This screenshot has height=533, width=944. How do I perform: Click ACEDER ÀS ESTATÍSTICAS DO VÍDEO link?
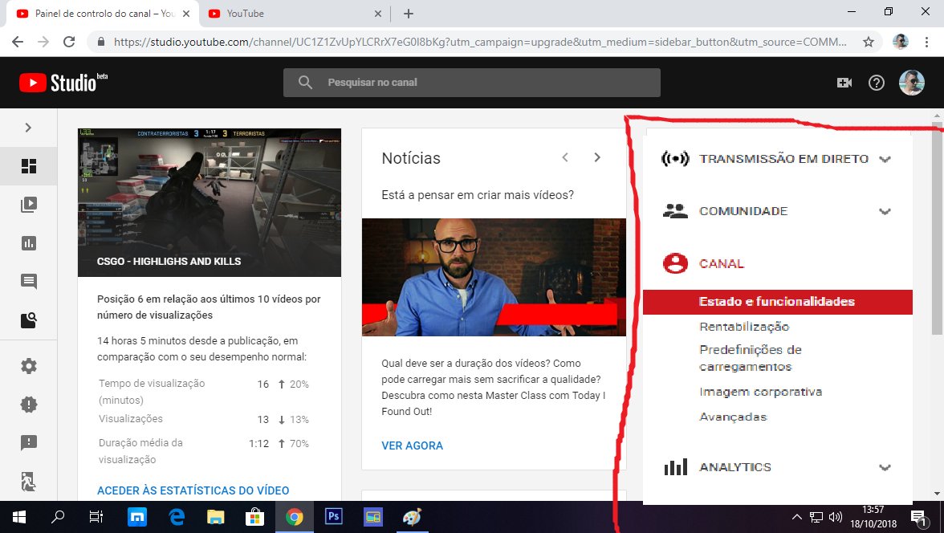[193, 490]
